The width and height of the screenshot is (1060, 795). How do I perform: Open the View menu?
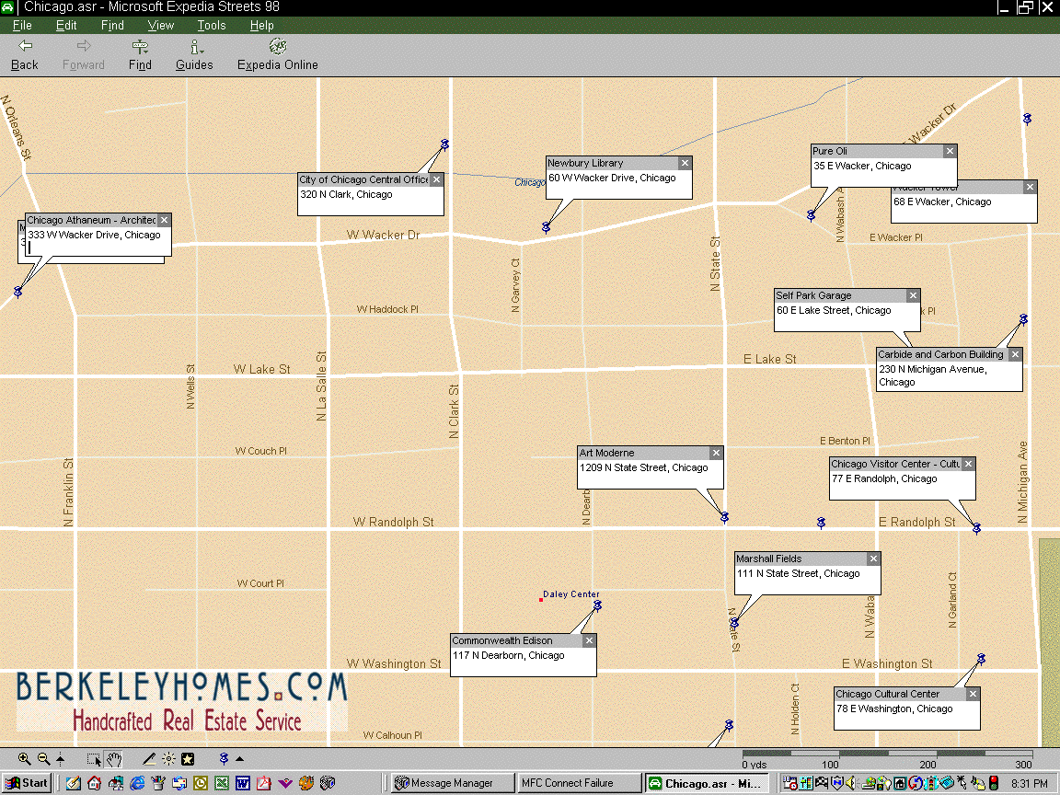160,26
